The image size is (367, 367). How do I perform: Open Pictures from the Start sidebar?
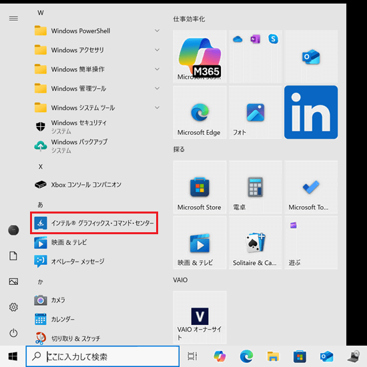13,282
